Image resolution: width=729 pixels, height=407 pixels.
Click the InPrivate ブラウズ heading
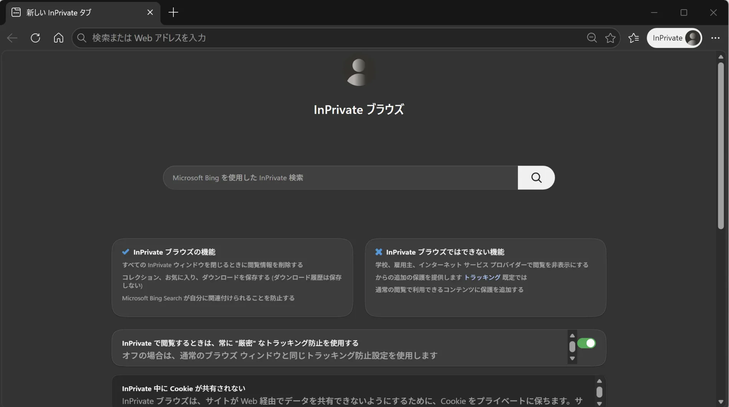point(359,110)
